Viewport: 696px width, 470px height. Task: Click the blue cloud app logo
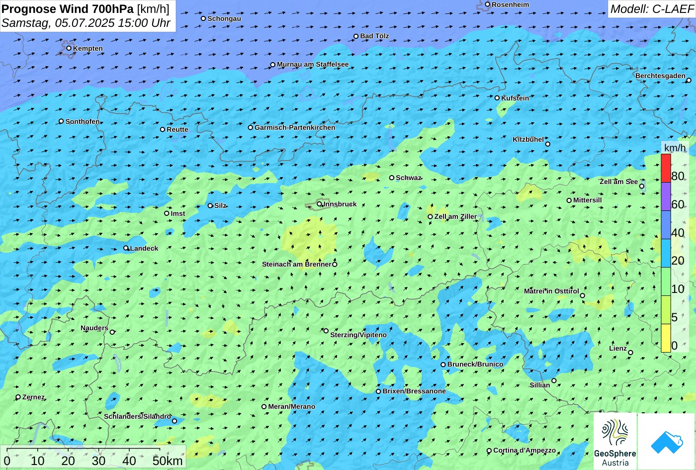[x=666, y=441]
